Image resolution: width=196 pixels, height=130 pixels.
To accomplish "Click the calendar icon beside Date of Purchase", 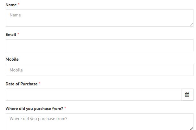I will click(187, 95).
